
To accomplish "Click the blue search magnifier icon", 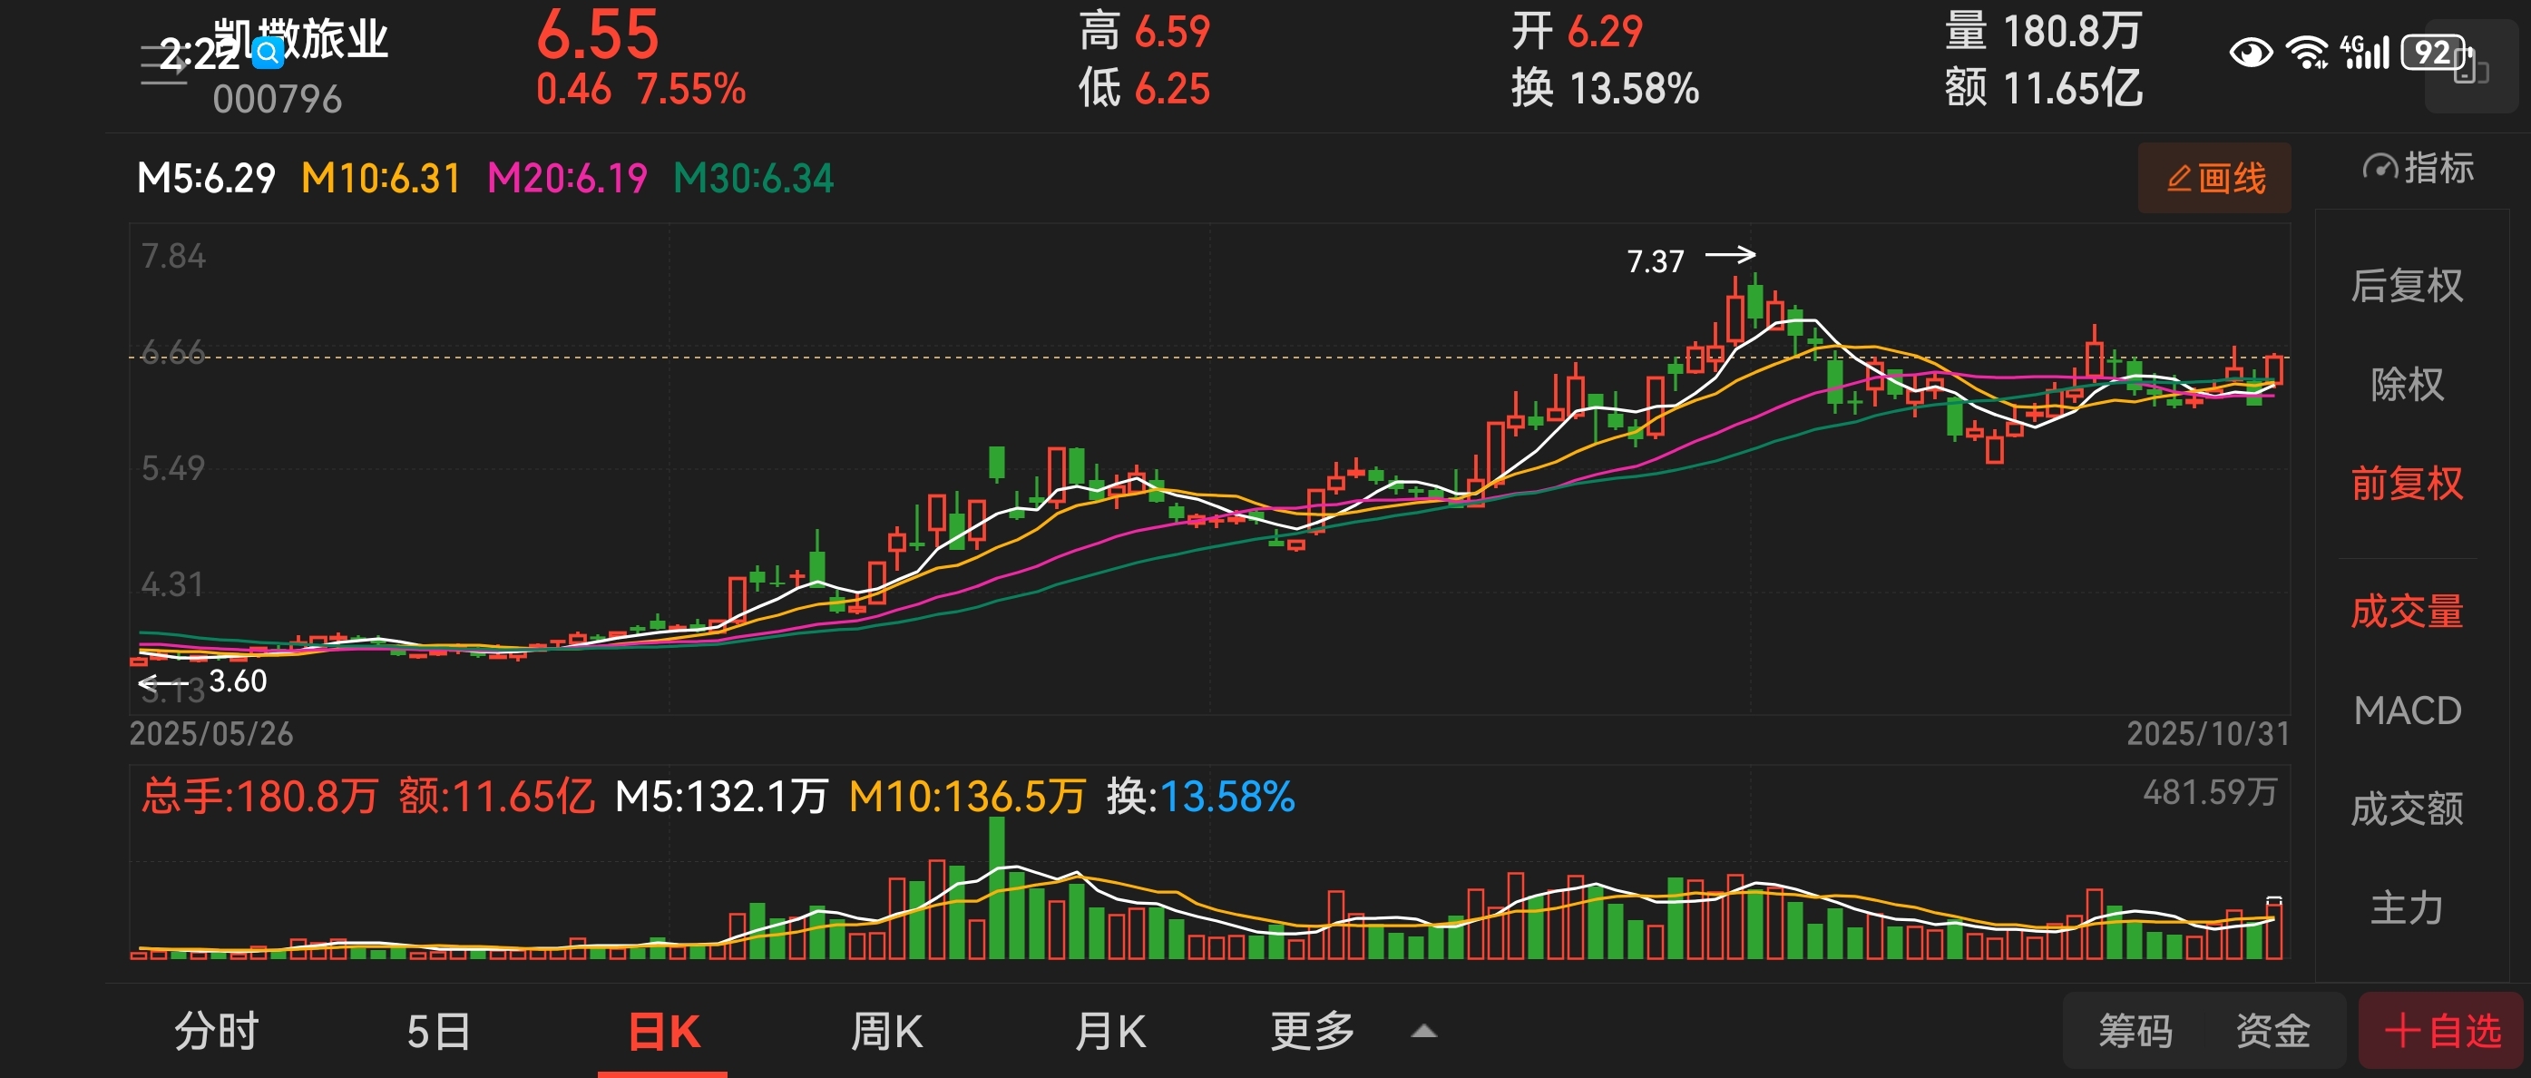I will [269, 53].
